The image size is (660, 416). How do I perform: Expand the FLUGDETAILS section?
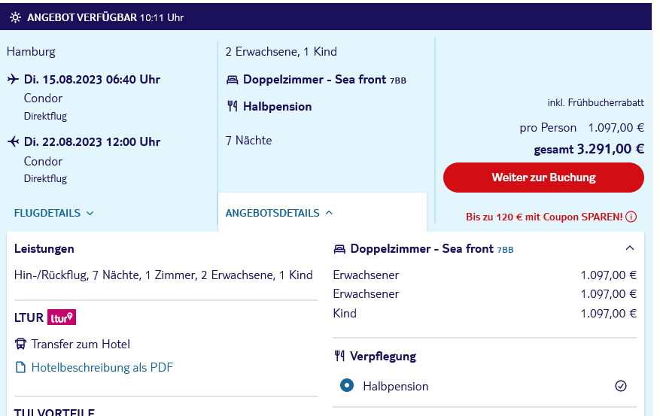coord(53,213)
